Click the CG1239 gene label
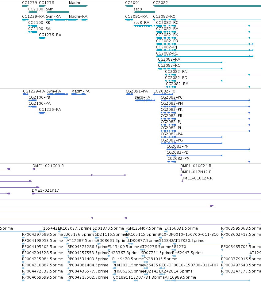Image resolution: width=261 pixels, height=282 pixels. point(29,3)
